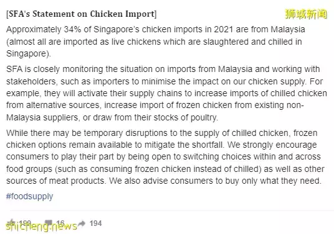Click the paragraph beginning 'Approximately 34%'
Image resolution: width=334 pixels, height=234 pixels.
point(156,42)
